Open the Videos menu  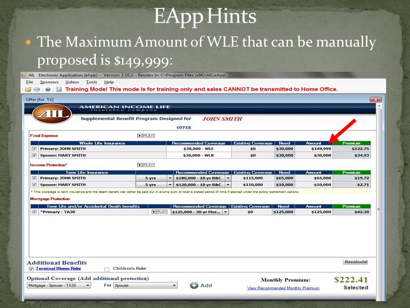(x=72, y=82)
